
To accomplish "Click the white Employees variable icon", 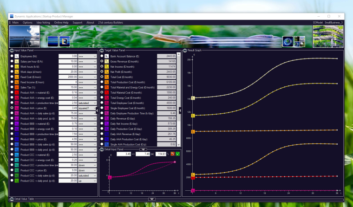I will click(17, 56).
